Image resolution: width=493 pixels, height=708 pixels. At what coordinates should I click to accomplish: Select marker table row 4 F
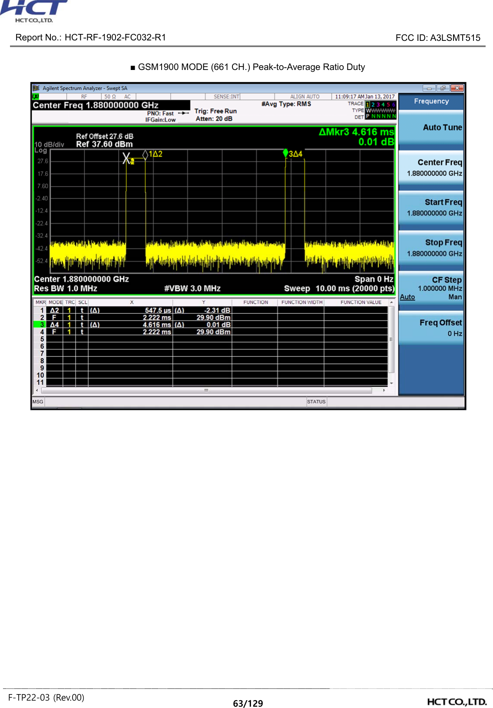pyautogui.click(x=211, y=332)
